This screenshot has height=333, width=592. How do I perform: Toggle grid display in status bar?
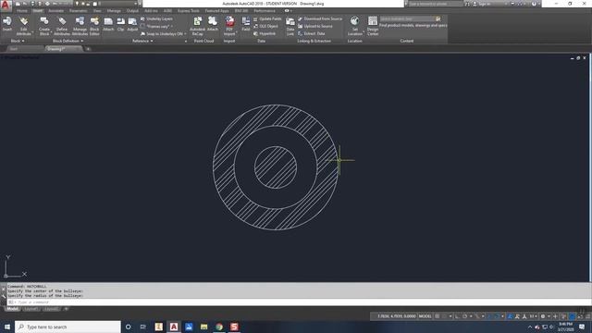click(x=438, y=316)
